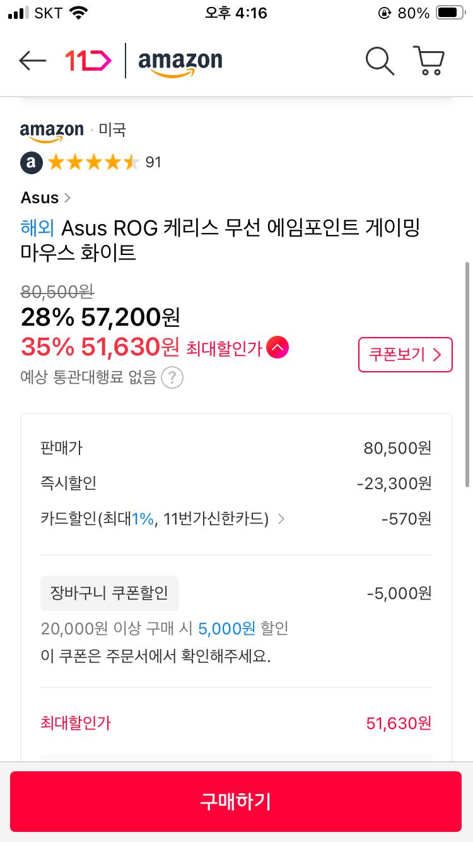Open the 11st home logo
This screenshot has height=842, width=473.
coord(88,61)
